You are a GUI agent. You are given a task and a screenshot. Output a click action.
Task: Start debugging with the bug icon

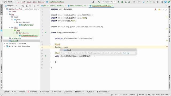click(x=122, y=2)
